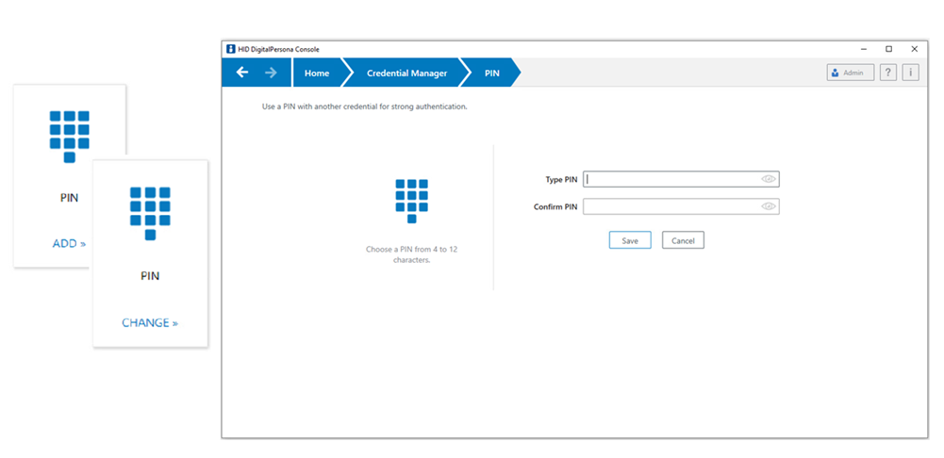Click the CHANGE » link on PIN tile
Screen dimensions: 944x458
click(x=150, y=322)
